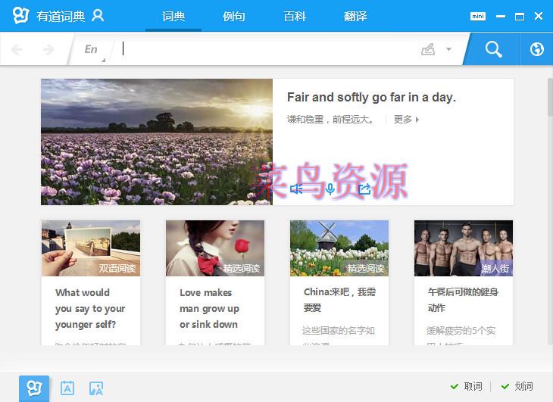This screenshot has height=402, width=553.
Task: Open the windmill tulips 精选阅读 thumbnail
Action: (339, 248)
